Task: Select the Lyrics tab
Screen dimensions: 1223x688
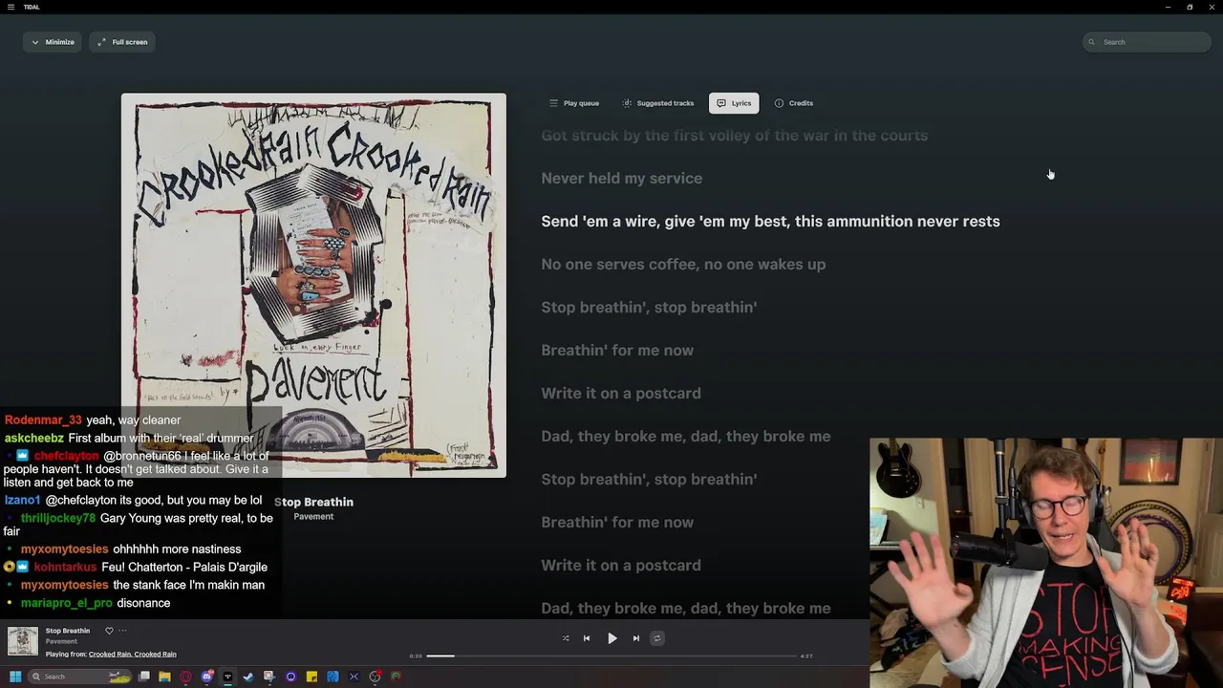Action: (x=734, y=103)
